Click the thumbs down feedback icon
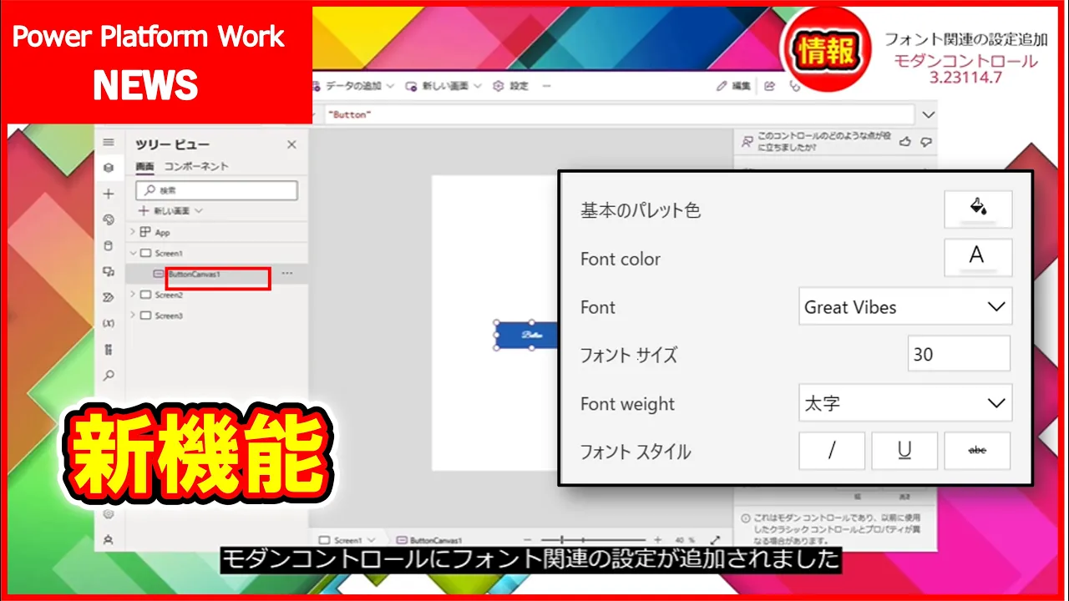The height and width of the screenshot is (601, 1069). 925,142
